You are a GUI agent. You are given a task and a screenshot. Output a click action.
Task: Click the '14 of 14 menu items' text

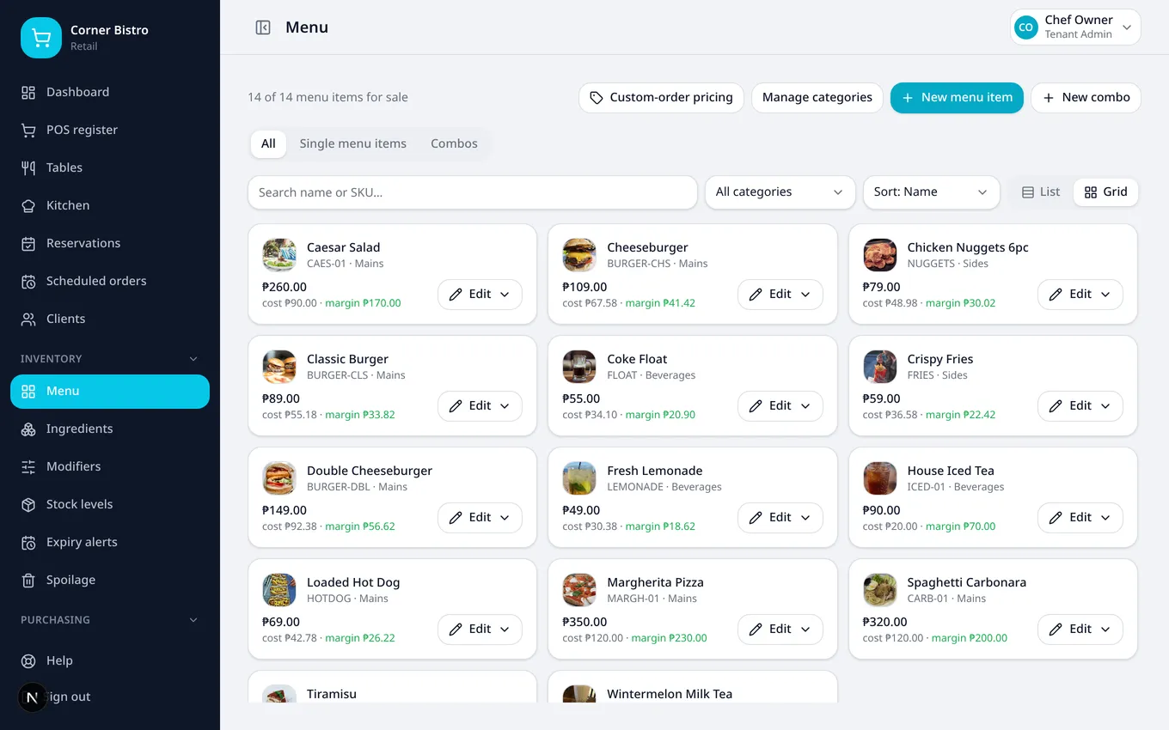tap(327, 97)
